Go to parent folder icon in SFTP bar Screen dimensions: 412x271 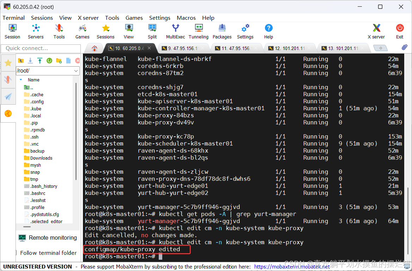[21, 61]
